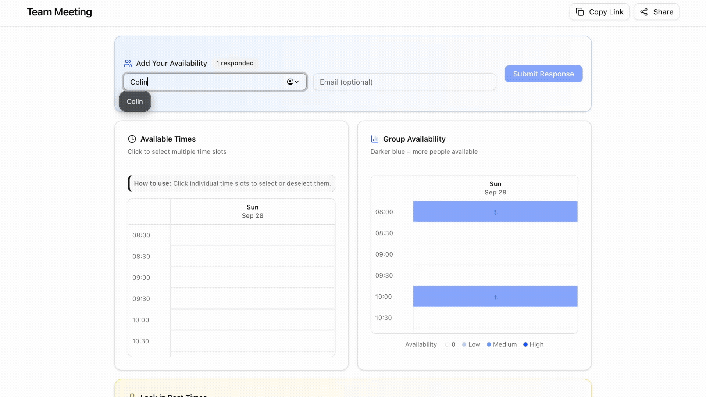The width and height of the screenshot is (706, 397).
Task: Click the share network icon
Action: pyautogui.click(x=644, y=12)
